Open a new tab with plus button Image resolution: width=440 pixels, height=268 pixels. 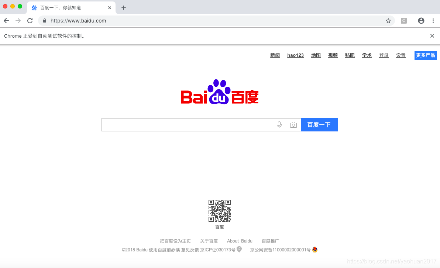click(123, 8)
